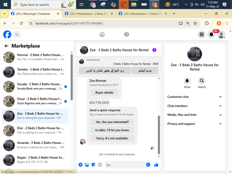Screen dimensions: 232x174
Task: Close the Messenger tab
Action: click(x=58, y=13)
